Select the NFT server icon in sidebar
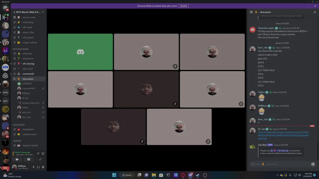 (x=5, y=17)
